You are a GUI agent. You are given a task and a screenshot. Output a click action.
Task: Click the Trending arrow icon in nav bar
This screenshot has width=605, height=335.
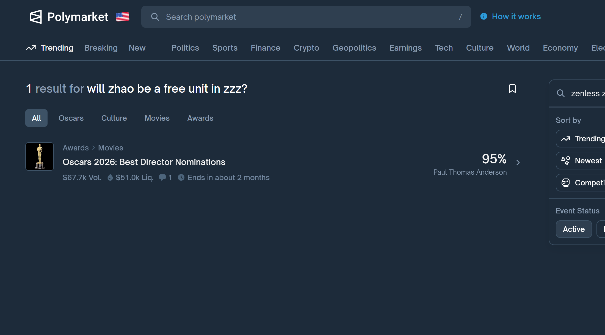(31, 48)
